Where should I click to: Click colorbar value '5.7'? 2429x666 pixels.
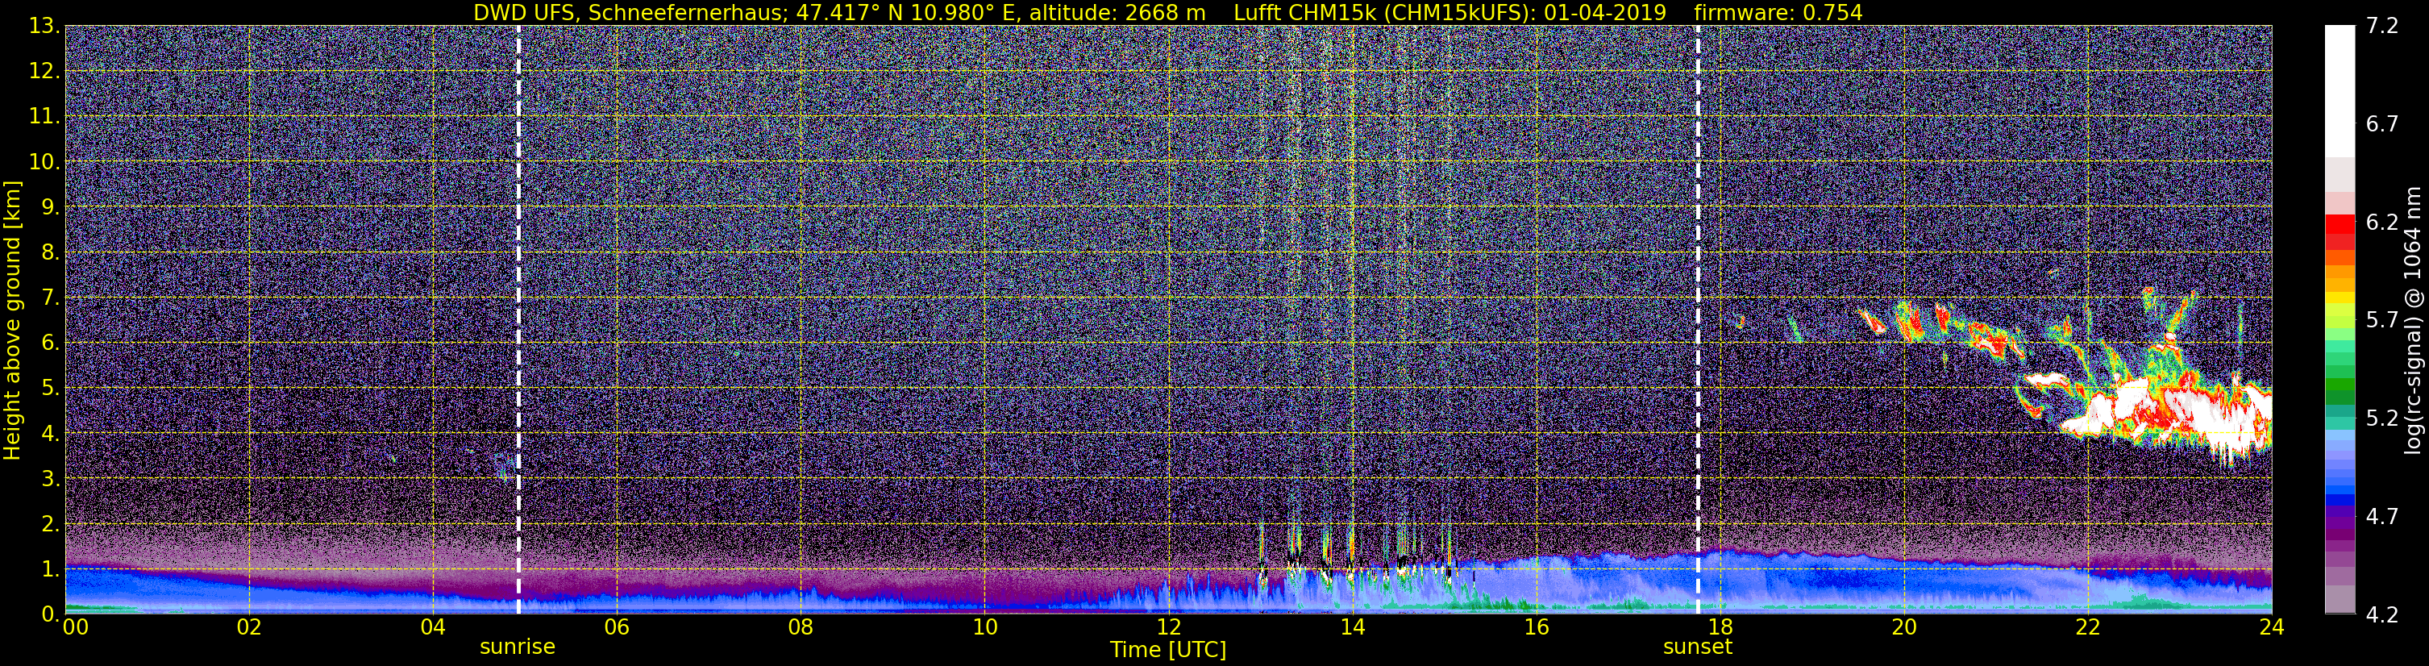[x=2382, y=320]
